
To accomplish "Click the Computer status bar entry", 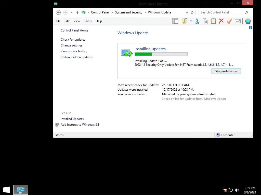I will pos(225,135).
